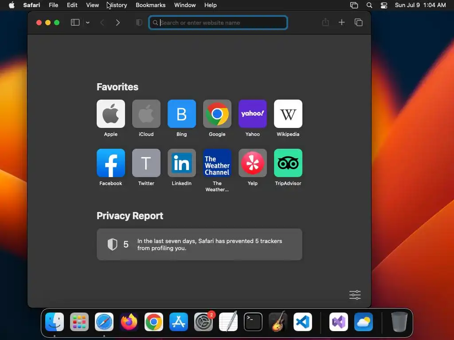Screen dimensions: 454x340
Task: Click the Safari icon in the Dock
Action: pyautogui.click(x=104, y=322)
